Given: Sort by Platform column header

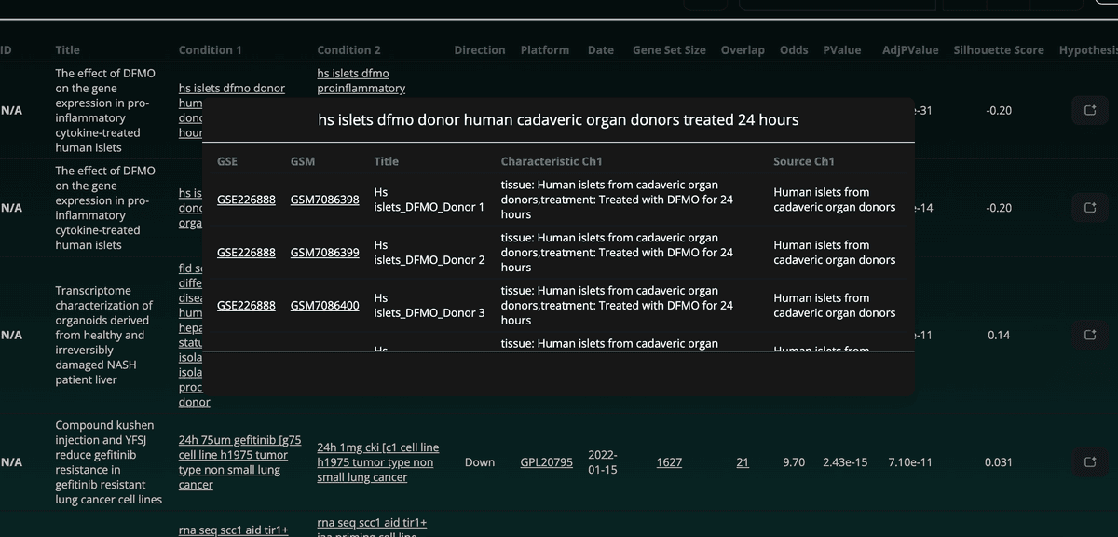Looking at the screenshot, I should (x=545, y=50).
